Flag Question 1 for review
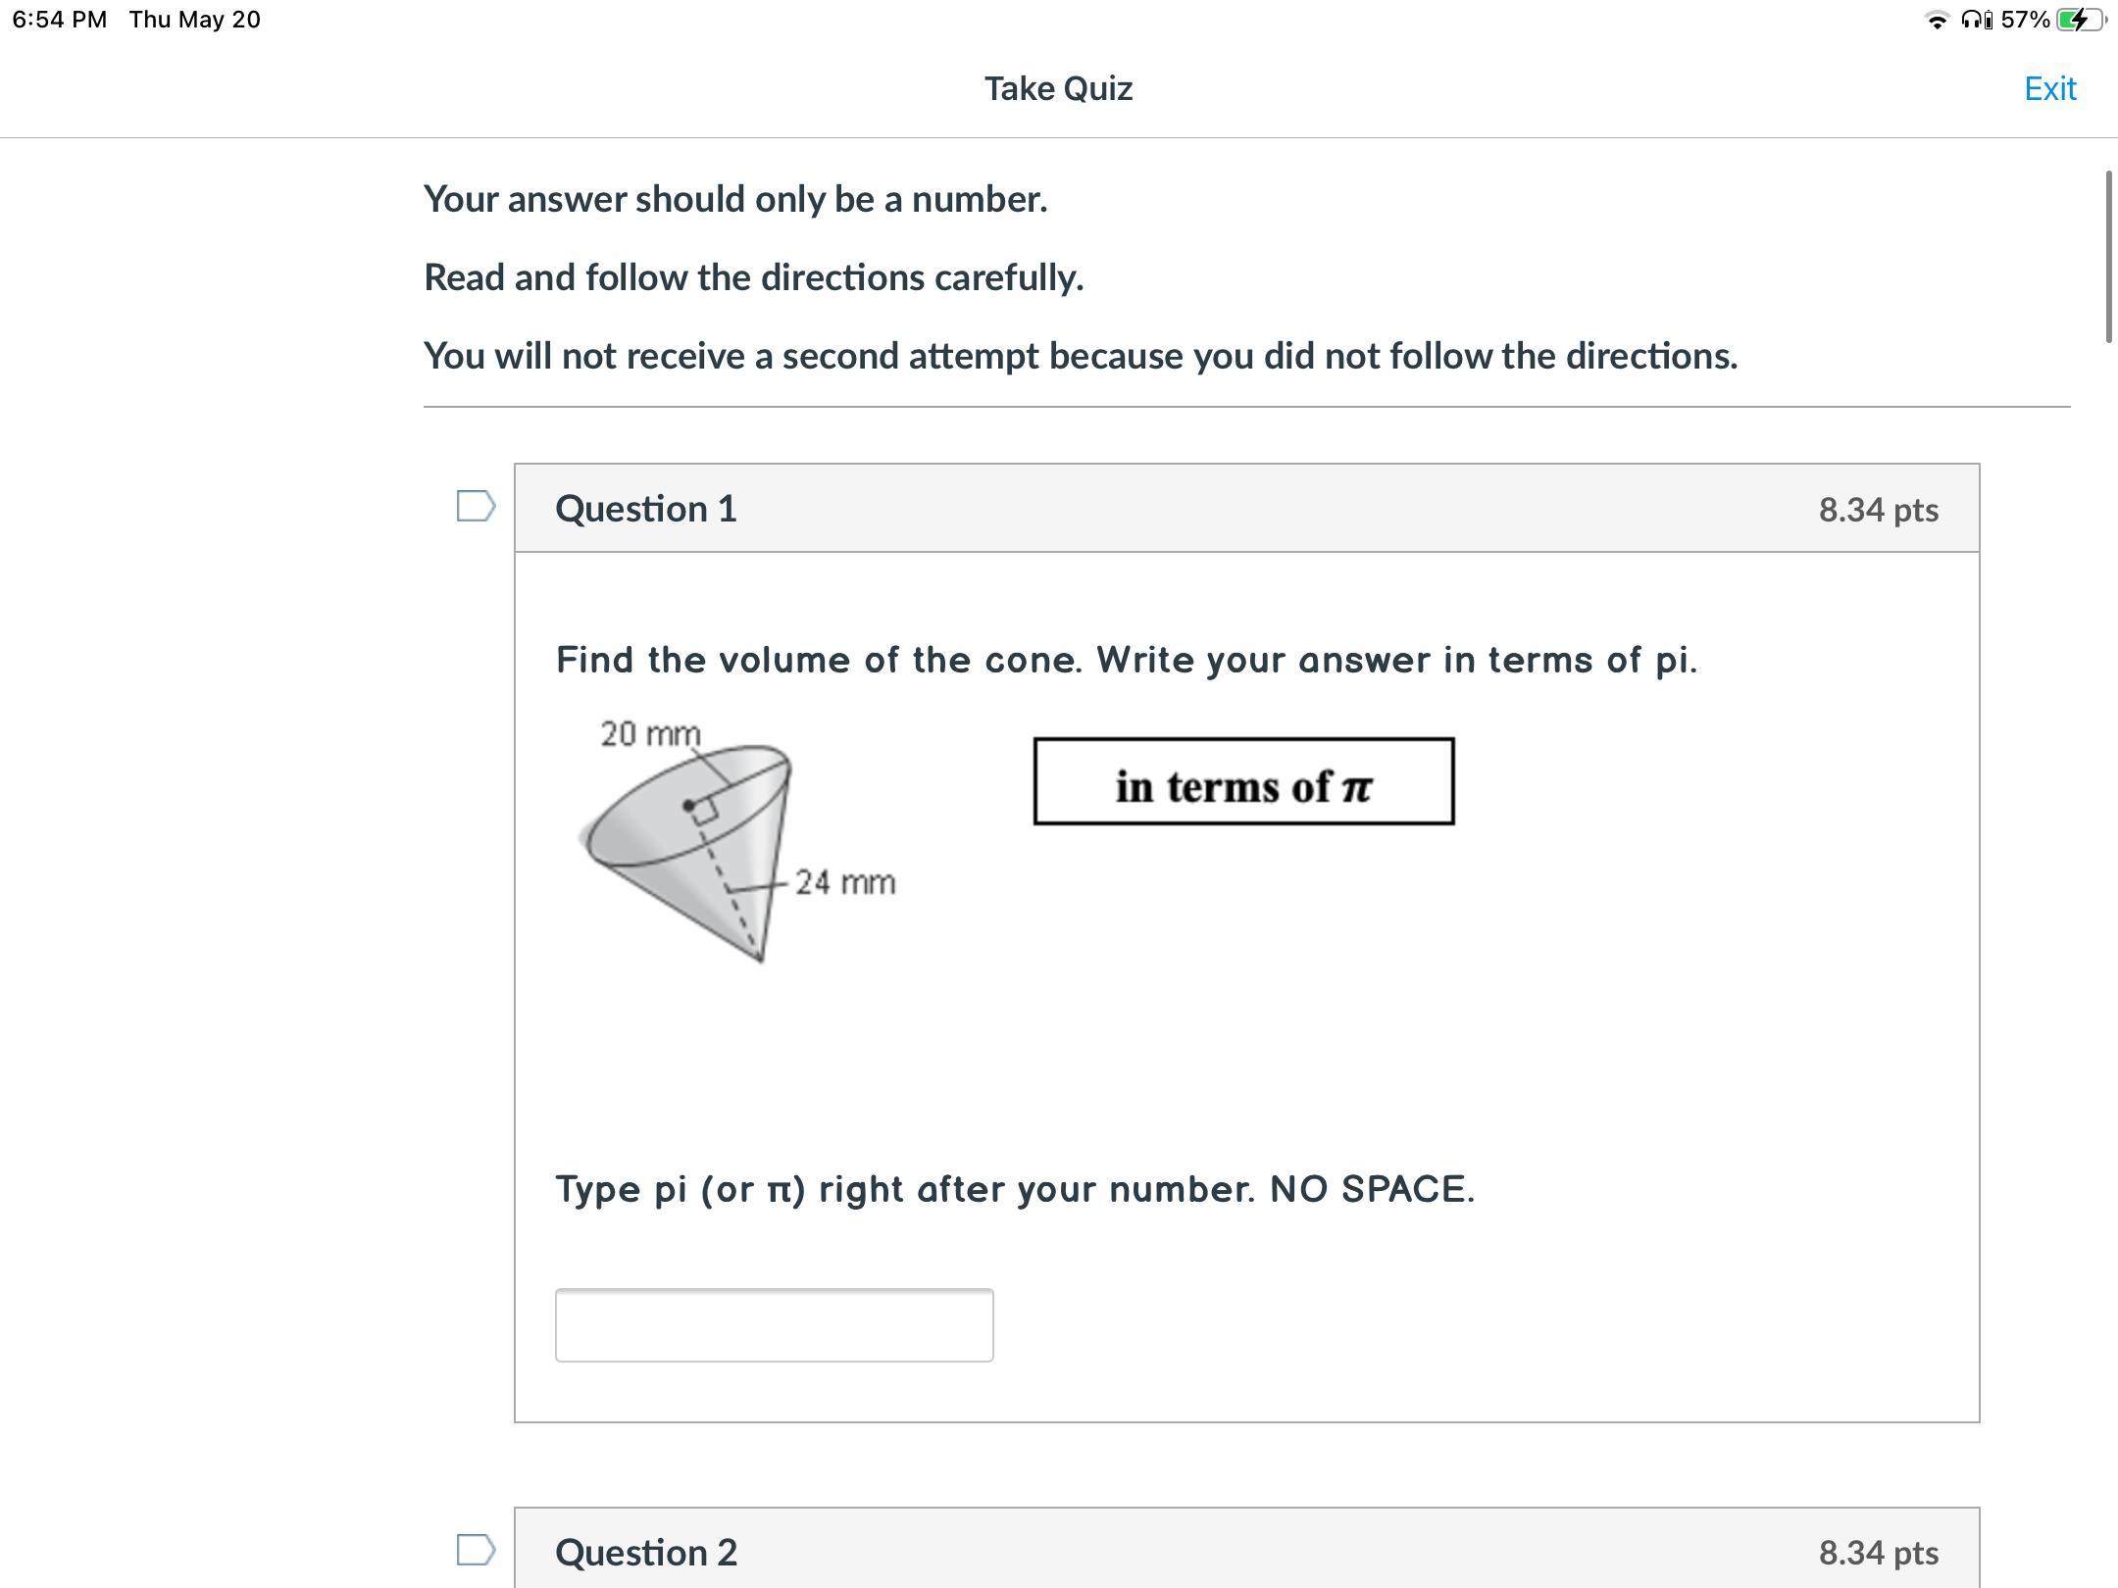The height and width of the screenshot is (1588, 2118). 476,507
